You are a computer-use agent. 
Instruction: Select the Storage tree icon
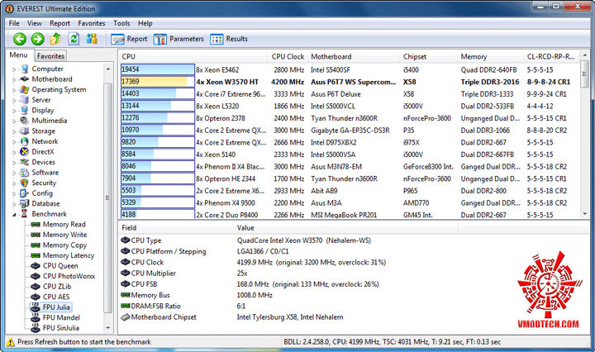[x=25, y=131]
